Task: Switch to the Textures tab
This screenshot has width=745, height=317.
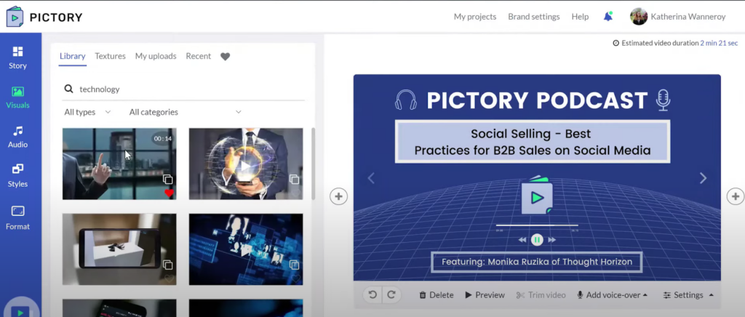Action: pos(111,56)
